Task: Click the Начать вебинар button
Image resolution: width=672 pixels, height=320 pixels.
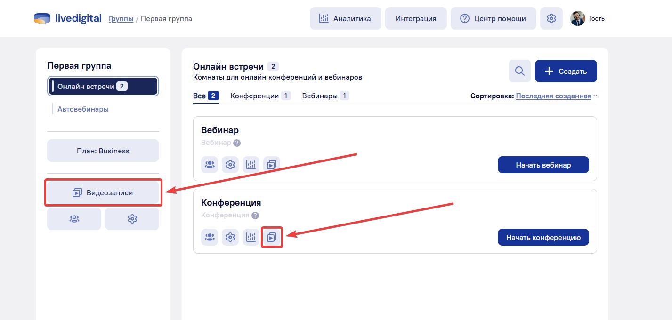Action: 543,165
